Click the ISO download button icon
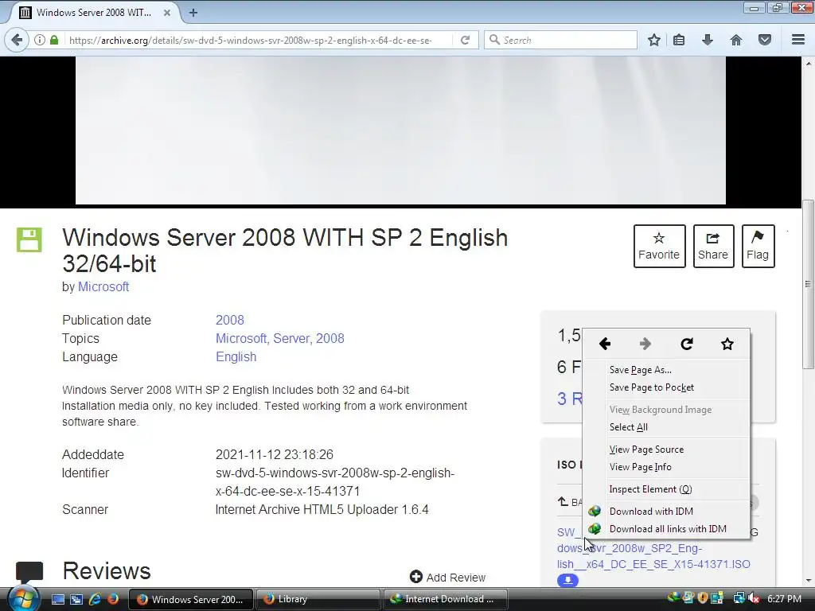815x611 pixels. click(x=567, y=580)
